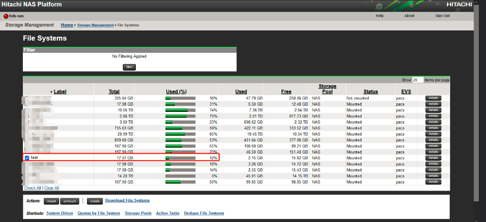Viewport: 486px width, 222px height.
Task: Click Check All below the table
Action: pyautogui.click(x=33, y=188)
